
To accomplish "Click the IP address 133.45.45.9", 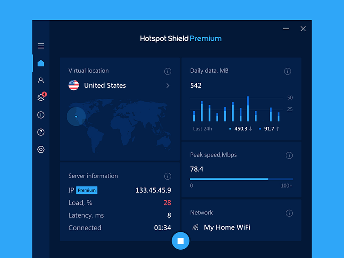I will pyautogui.click(x=153, y=190).
